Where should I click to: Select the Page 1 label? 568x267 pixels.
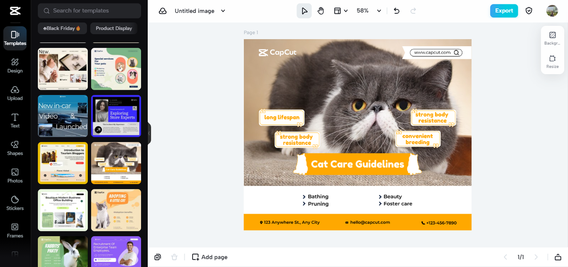click(x=251, y=32)
